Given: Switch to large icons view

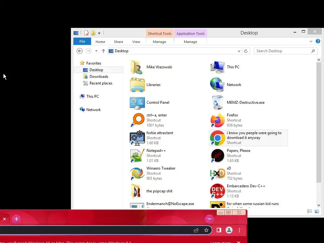Looking at the screenshot, I should (317, 211).
